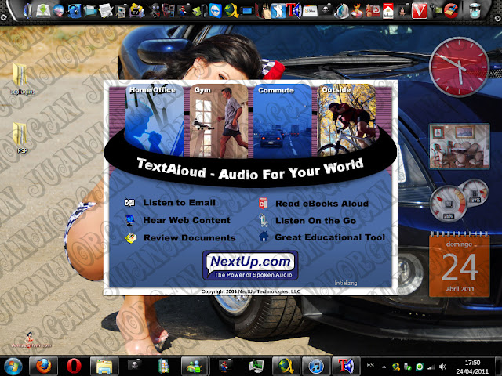Click the Outside picture on splash
The height and width of the screenshot is (376, 502).
[347, 120]
